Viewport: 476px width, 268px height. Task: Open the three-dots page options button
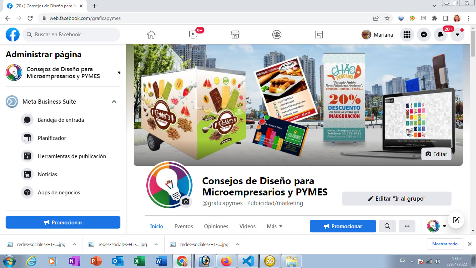tap(407, 226)
